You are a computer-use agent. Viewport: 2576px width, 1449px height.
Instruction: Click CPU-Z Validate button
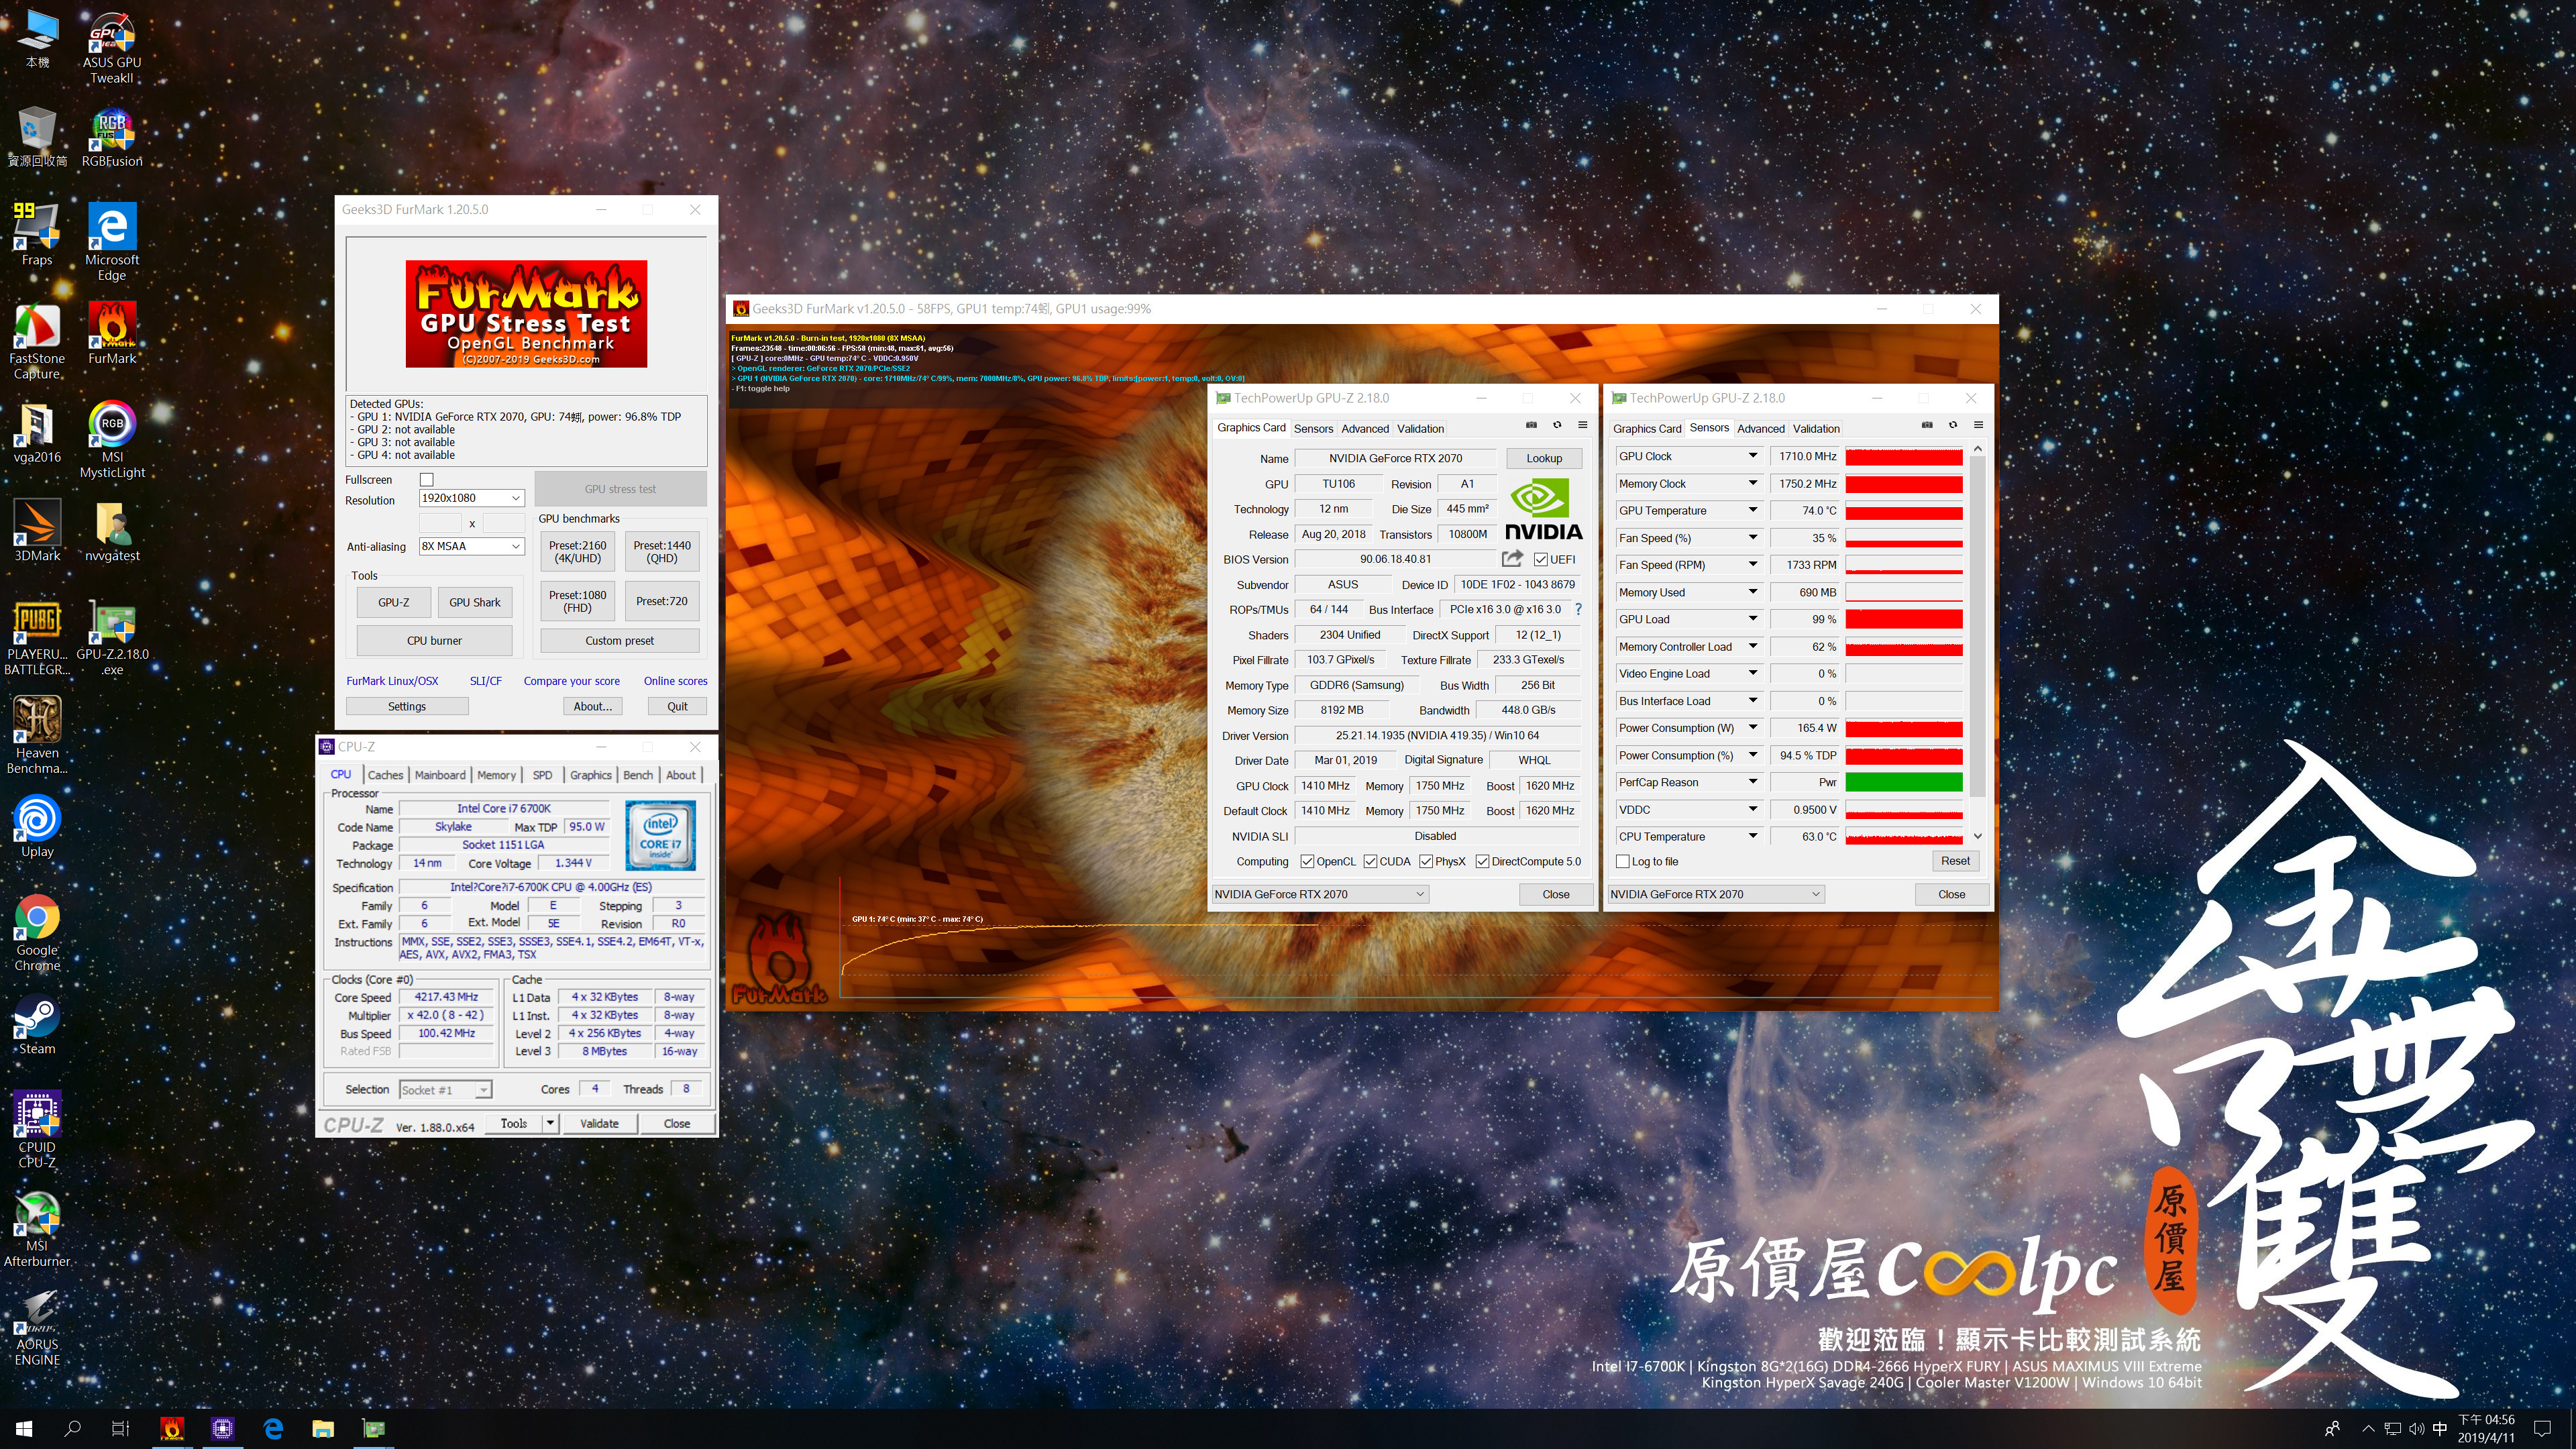599,1124
